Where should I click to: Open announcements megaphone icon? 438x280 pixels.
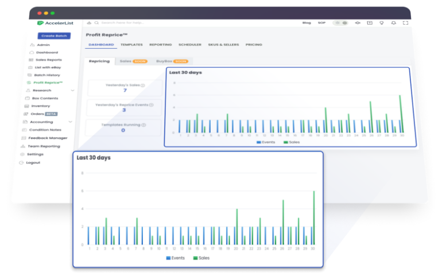358,23
